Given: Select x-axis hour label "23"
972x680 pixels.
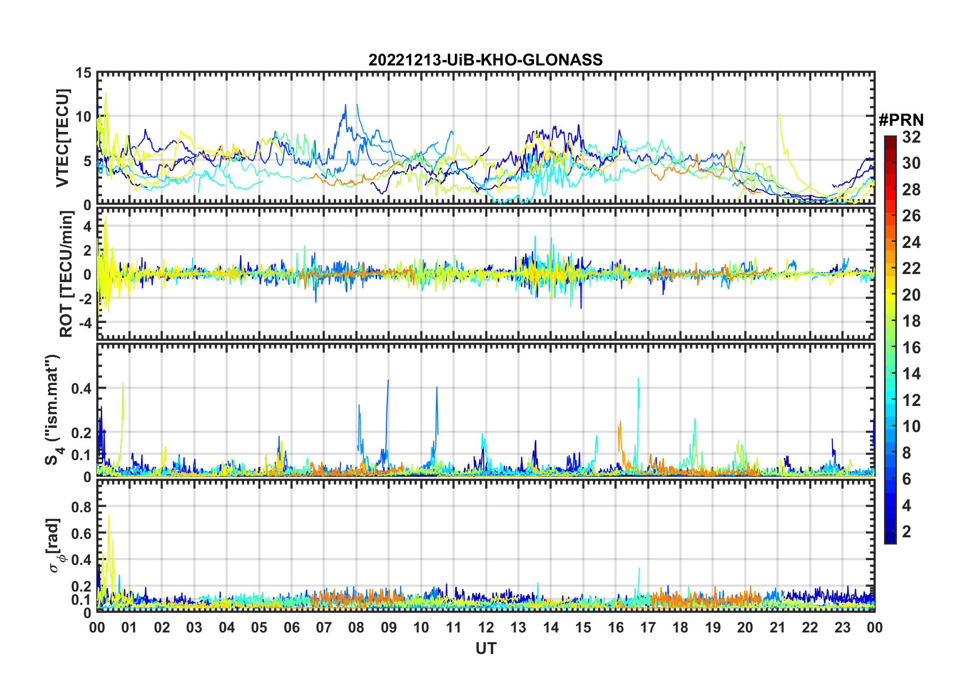Looking at the screenshot, I should (843, 627).
